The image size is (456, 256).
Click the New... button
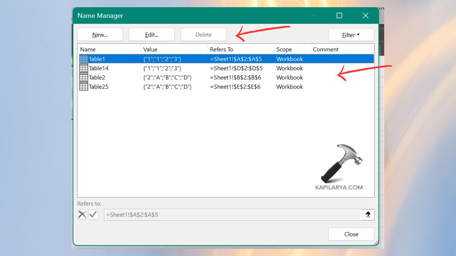coord(100,35)
